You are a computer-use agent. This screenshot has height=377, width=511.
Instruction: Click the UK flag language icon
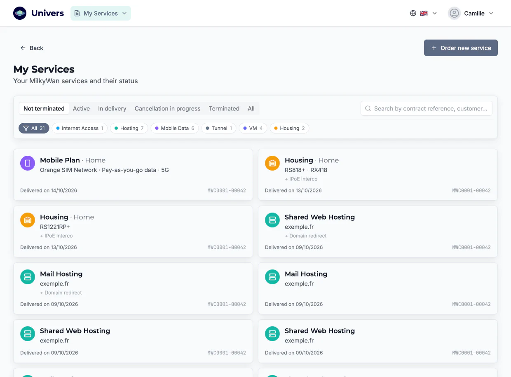[x=424, y=13]
